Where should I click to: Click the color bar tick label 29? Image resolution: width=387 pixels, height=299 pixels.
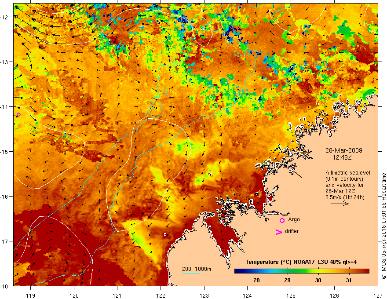(x=287, y=280)
